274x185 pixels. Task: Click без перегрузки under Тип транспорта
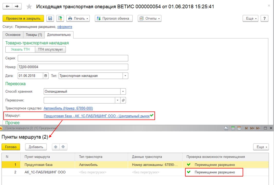pyautogui.click(x=93, y=172)
